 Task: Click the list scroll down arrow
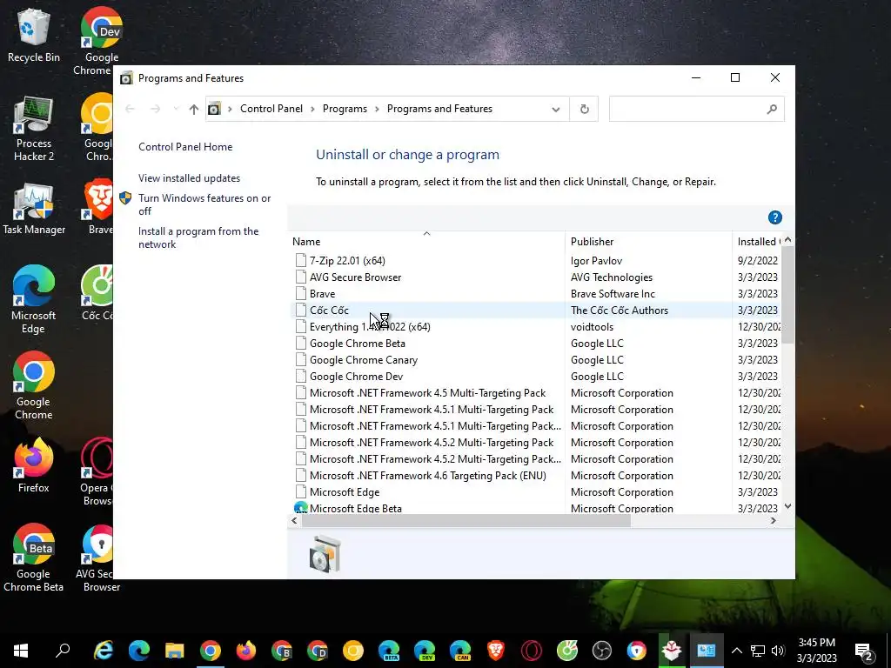787,506
